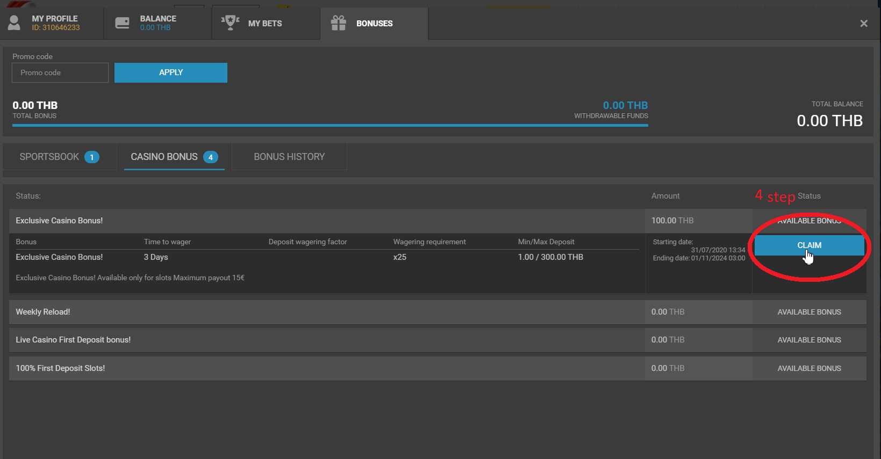This screenshot has width=881, height=459.
Task: Click the Live Casino First Deposit 0.00 THB amount
Action: click(x=668, y=340)
